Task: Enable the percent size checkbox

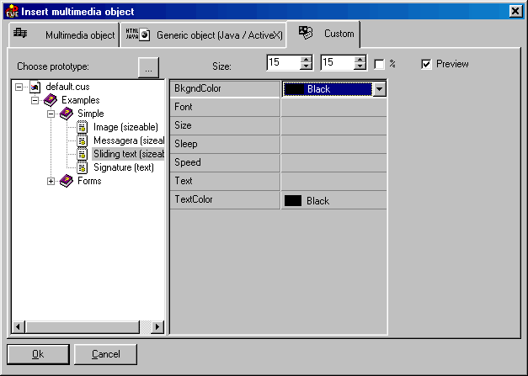Action: coord(379,64)
